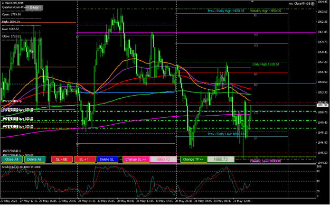
Task: Click the blue Delete SL button
Action: 107,160
